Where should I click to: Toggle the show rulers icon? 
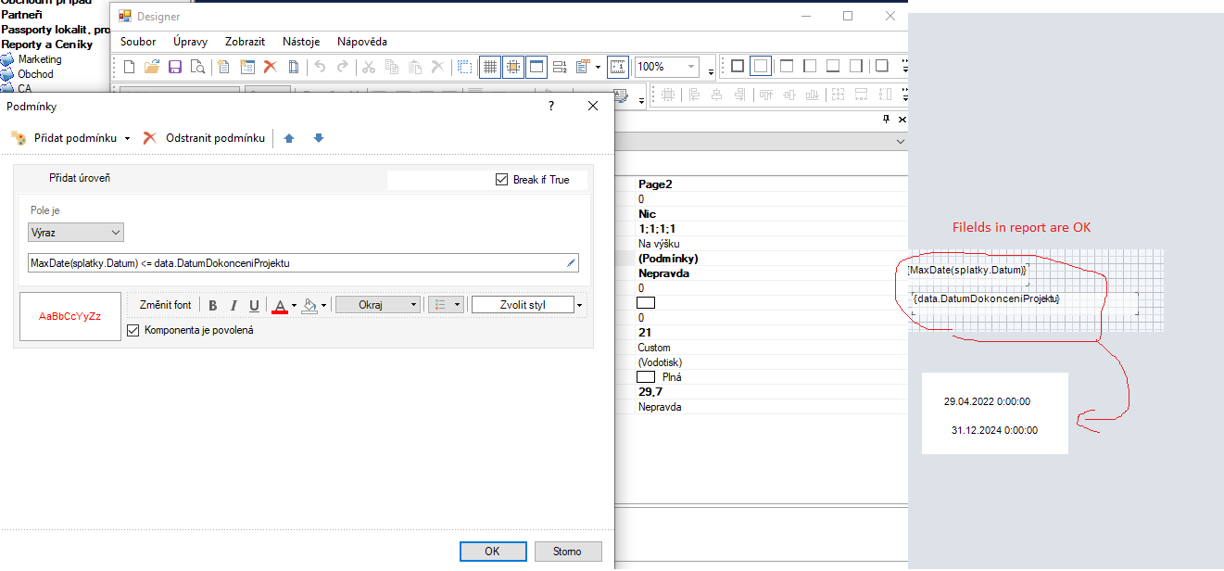(618, 67)
